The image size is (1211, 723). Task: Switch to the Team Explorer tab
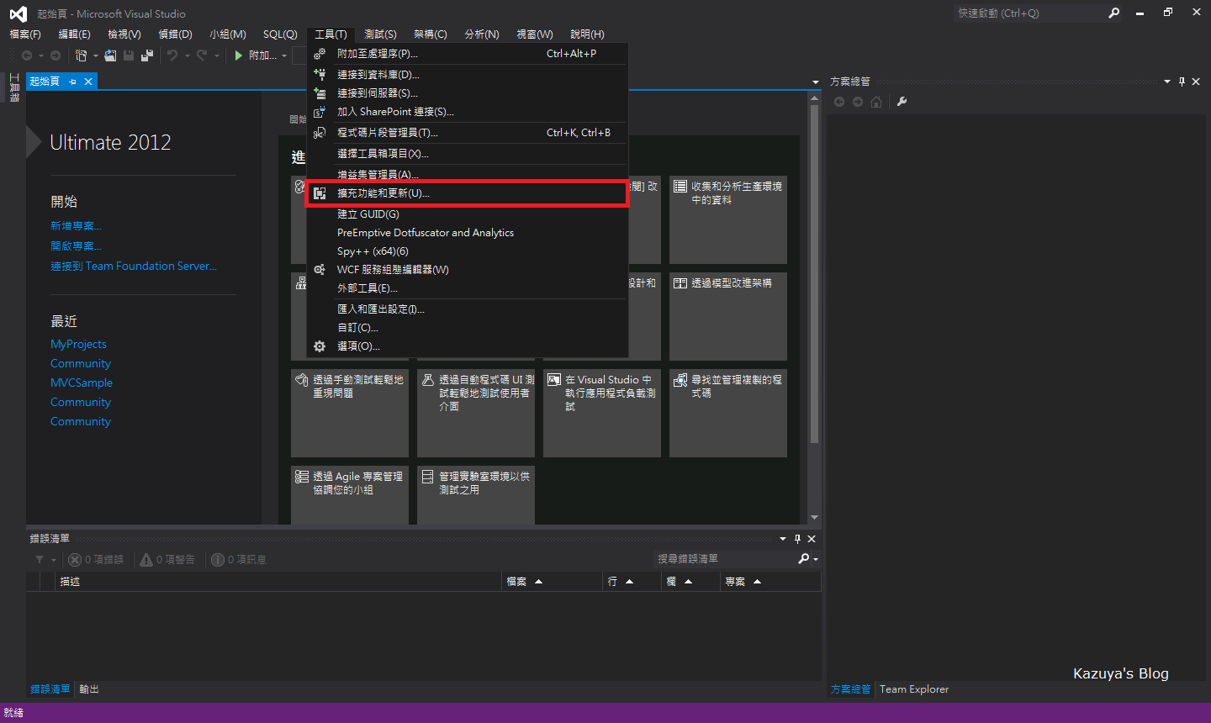coord(914,689)
